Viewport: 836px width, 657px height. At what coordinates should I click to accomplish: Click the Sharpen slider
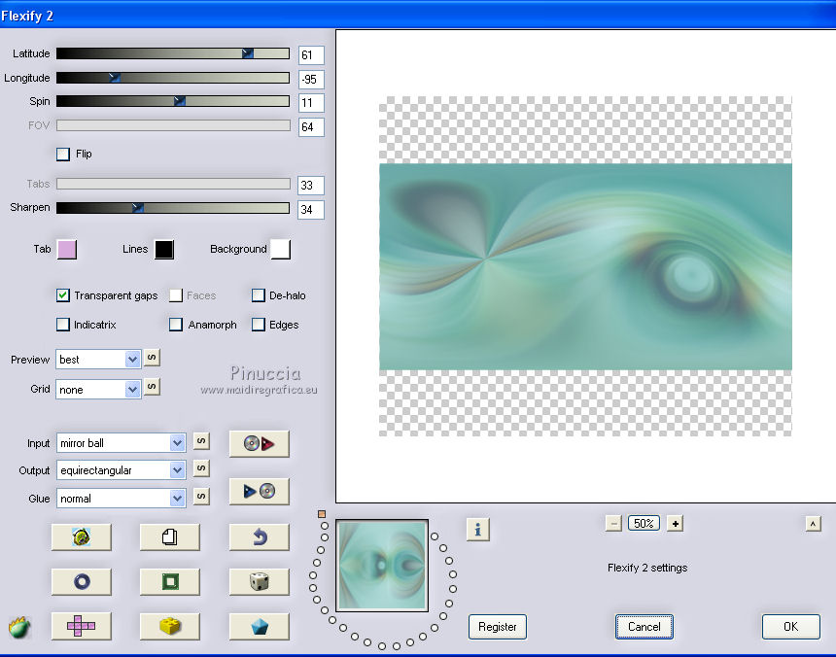173,208
